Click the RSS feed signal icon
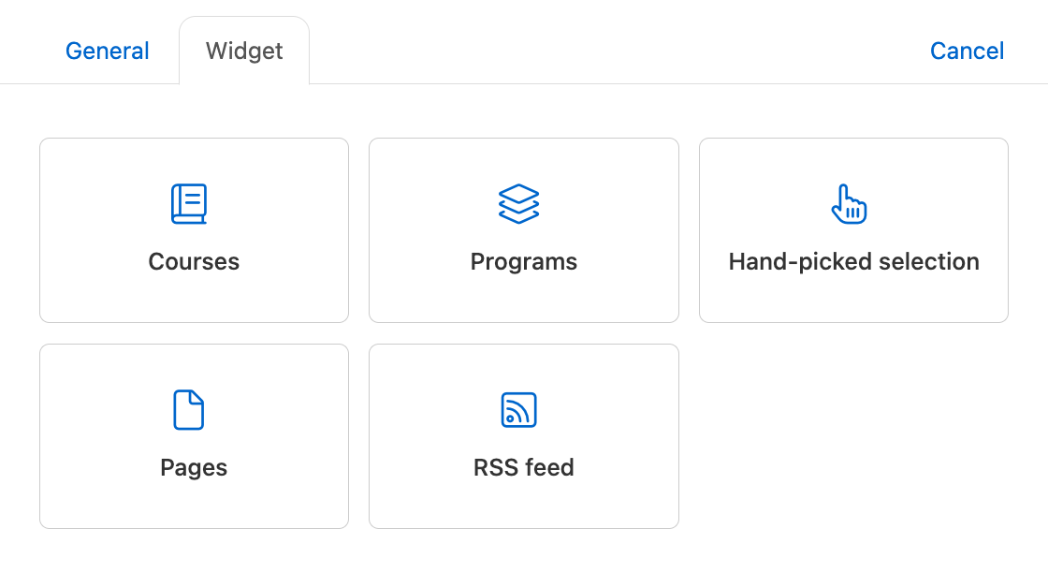 (518, 409)
